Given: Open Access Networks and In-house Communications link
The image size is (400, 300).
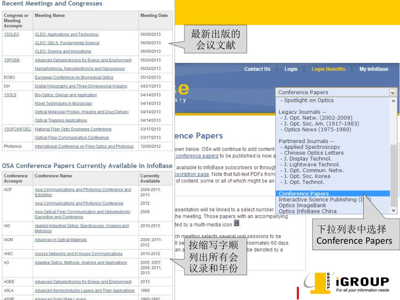Looking at the screenshot, I should click(x=79, y=254).
